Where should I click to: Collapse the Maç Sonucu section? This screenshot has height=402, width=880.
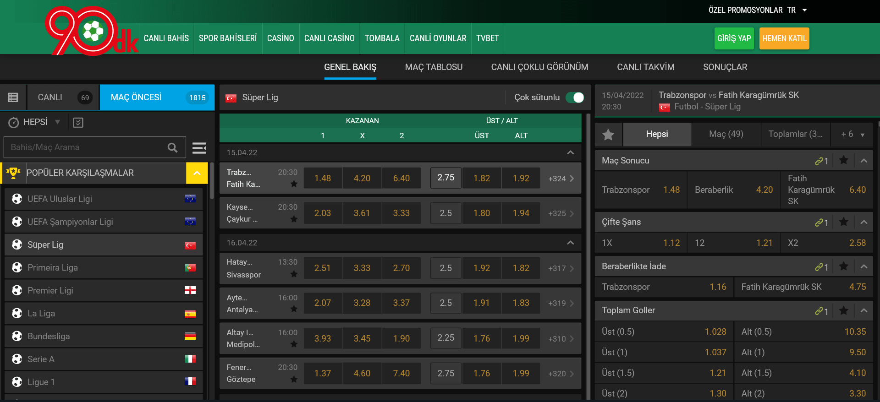864,161
